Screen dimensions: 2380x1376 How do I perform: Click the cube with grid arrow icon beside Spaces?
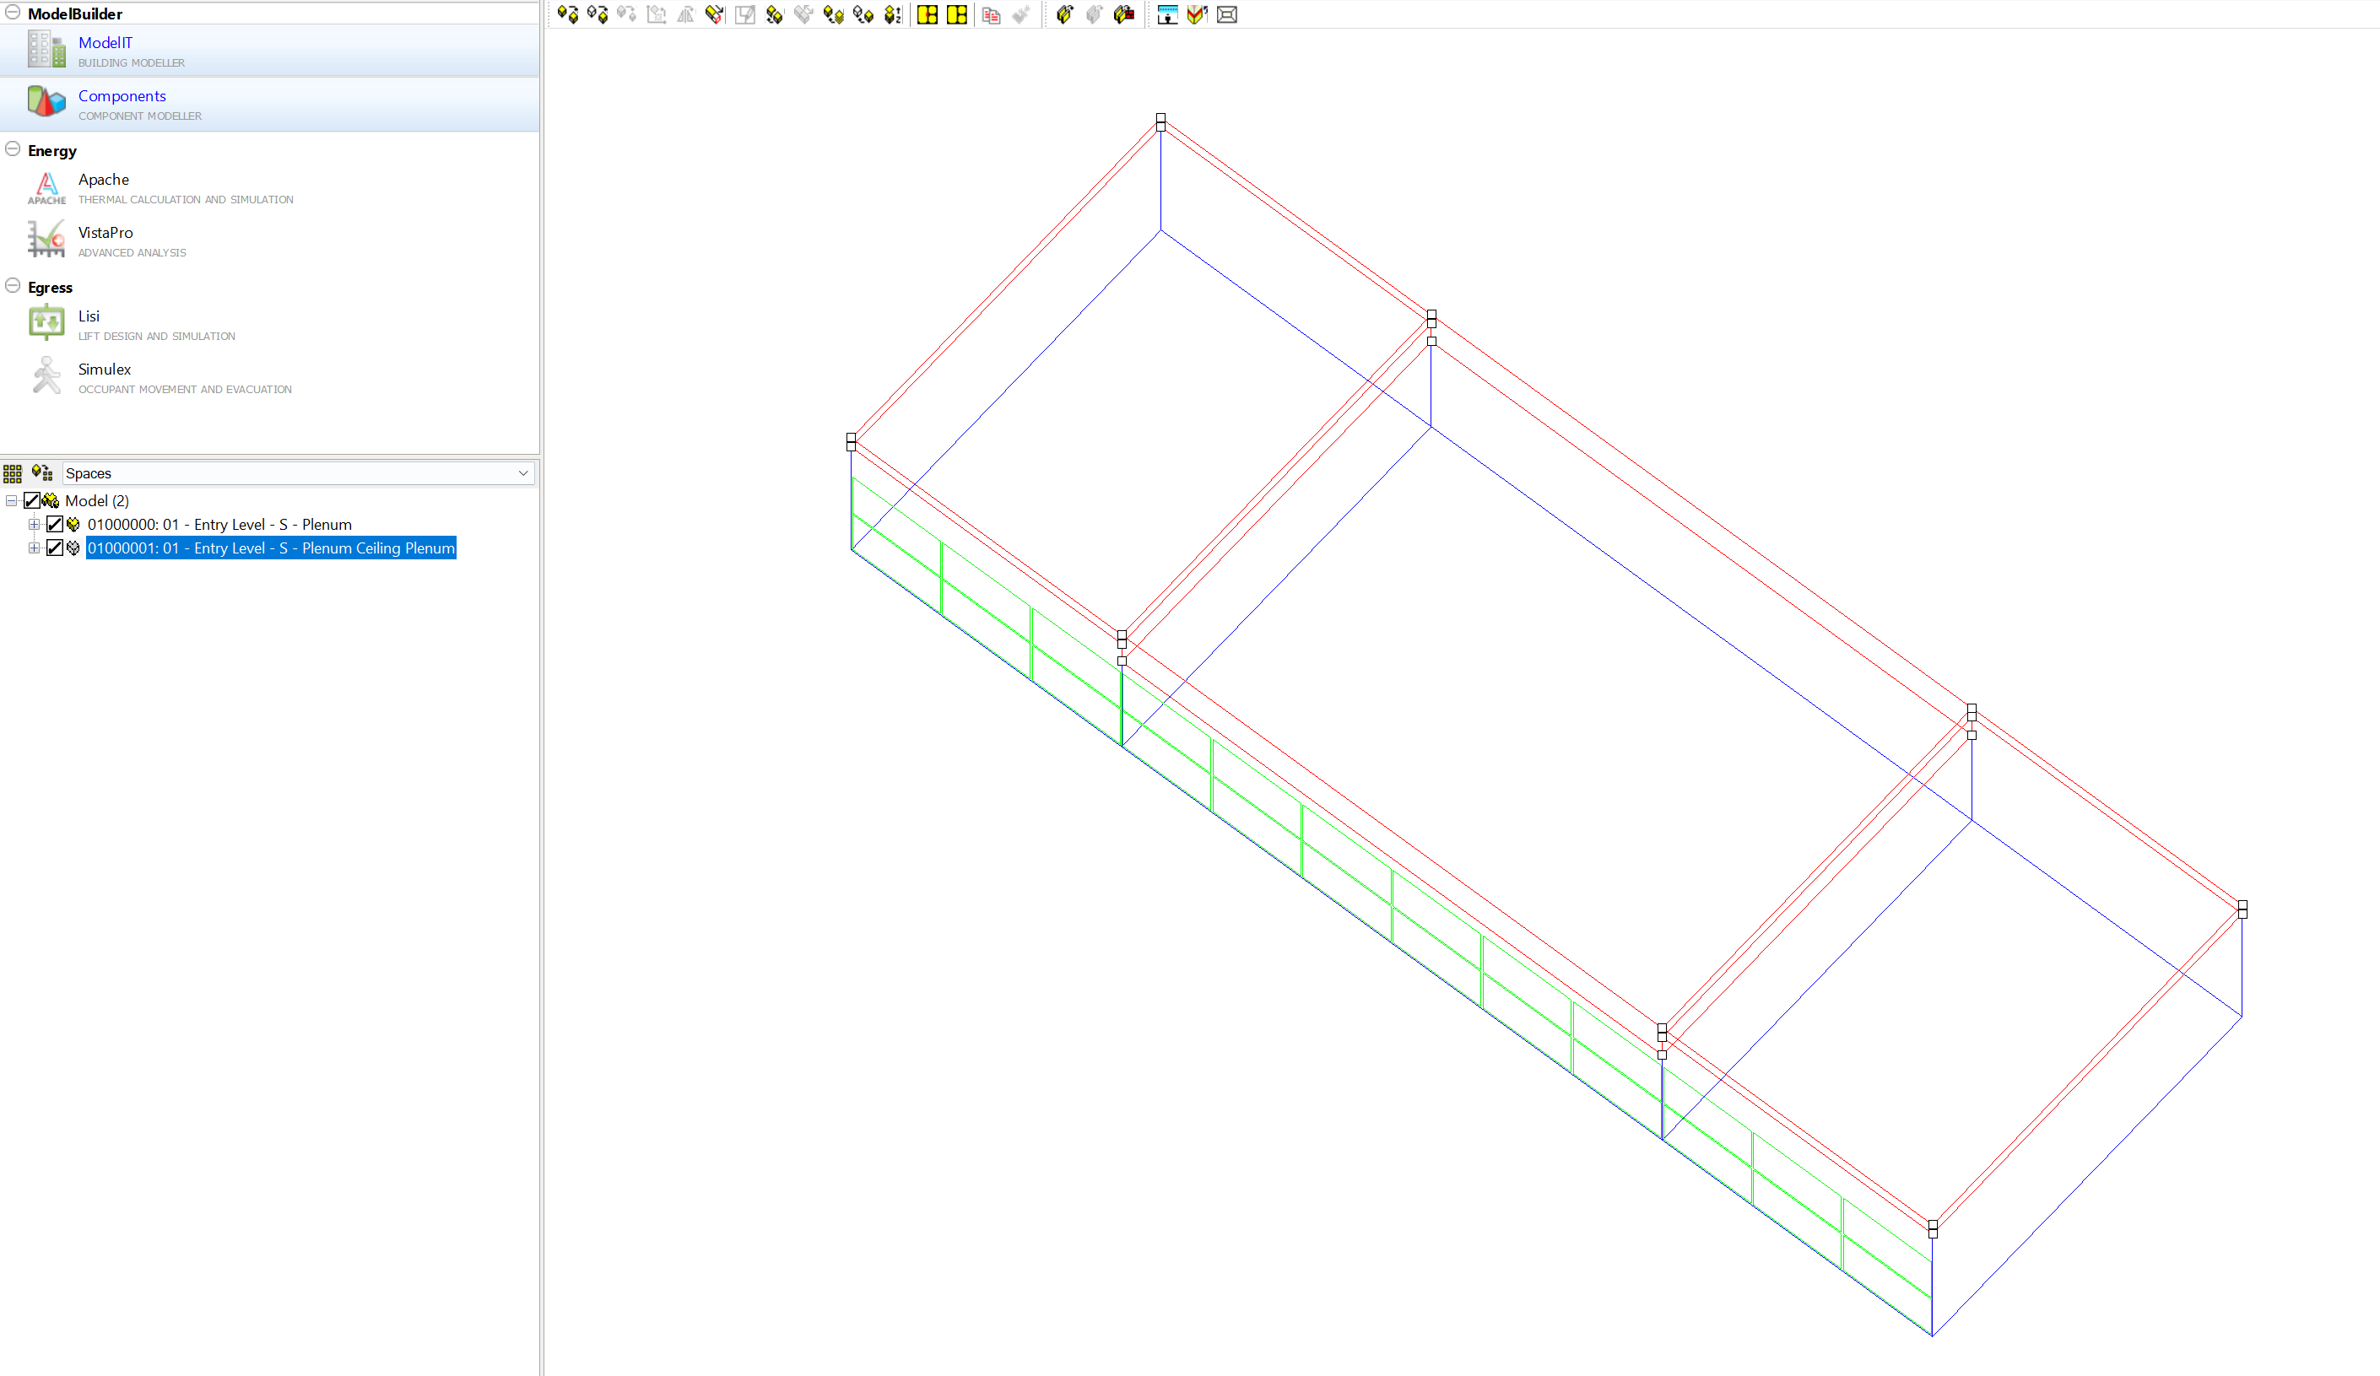41,472
